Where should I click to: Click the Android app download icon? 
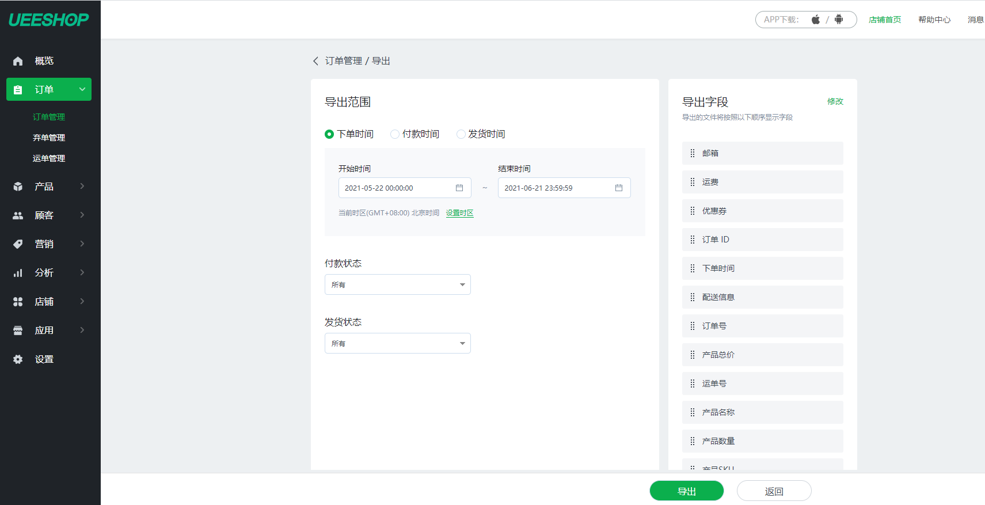click(839, 20)
